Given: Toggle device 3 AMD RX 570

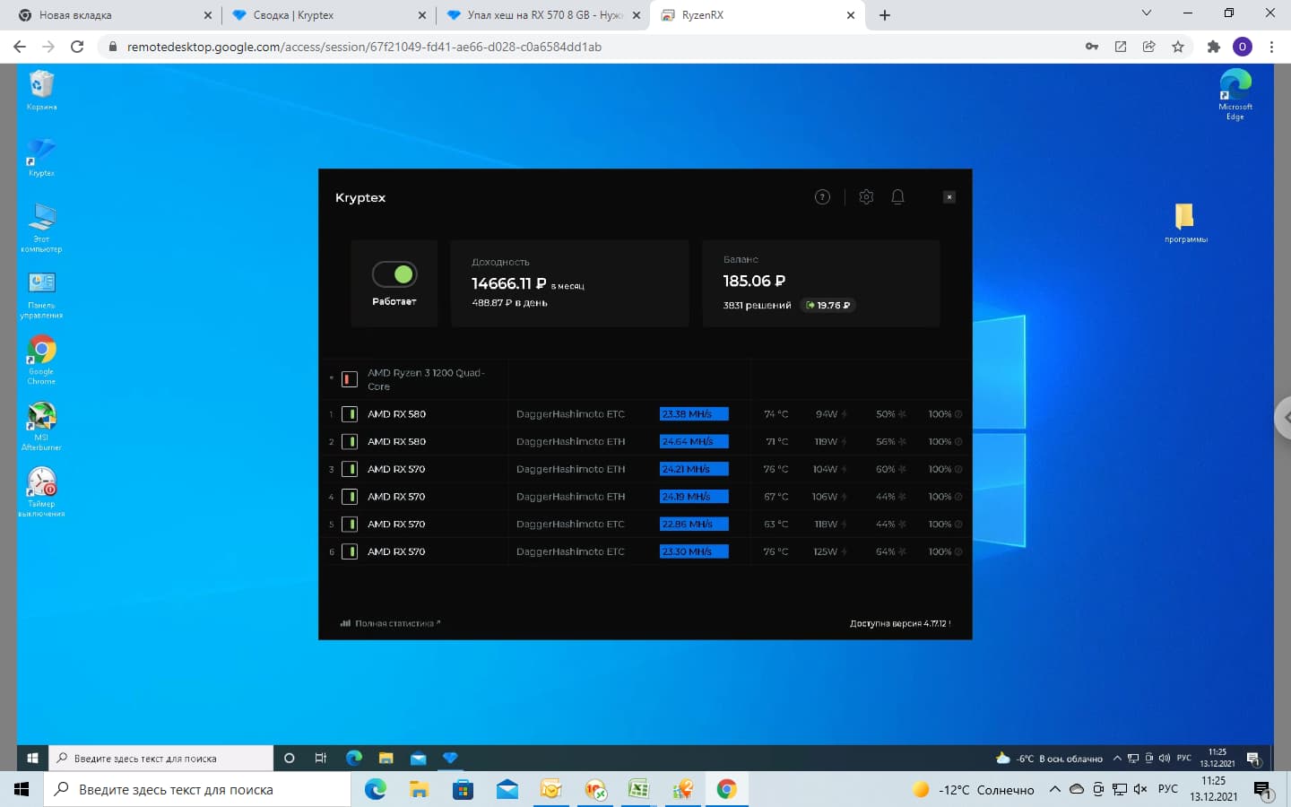Looking at the screenshot, I should pyautogui.click(x=350, y=469).
